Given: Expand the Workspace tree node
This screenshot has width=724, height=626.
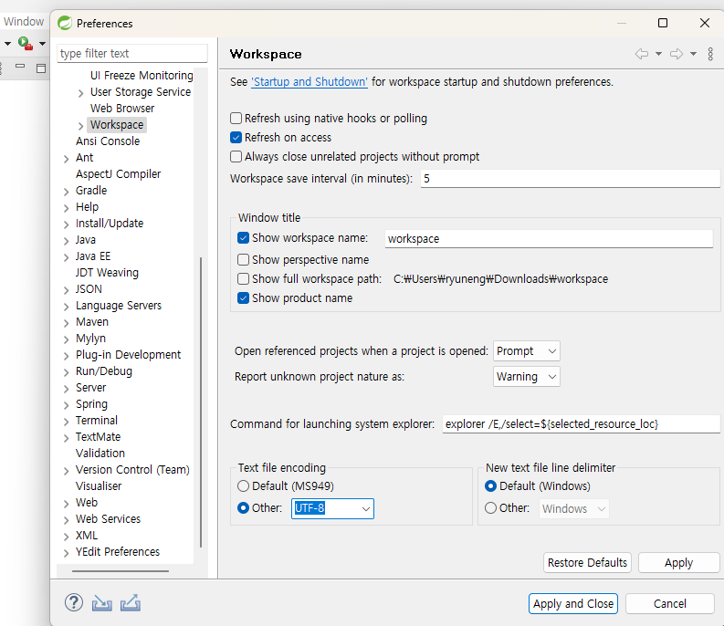Looking at the screenshot, I should coord(81,126).
